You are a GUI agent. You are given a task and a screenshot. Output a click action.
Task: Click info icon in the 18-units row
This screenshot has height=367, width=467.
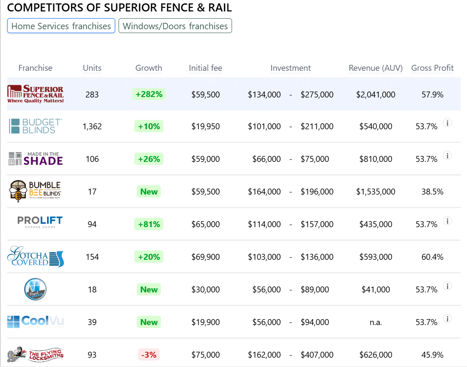point(447,286)
